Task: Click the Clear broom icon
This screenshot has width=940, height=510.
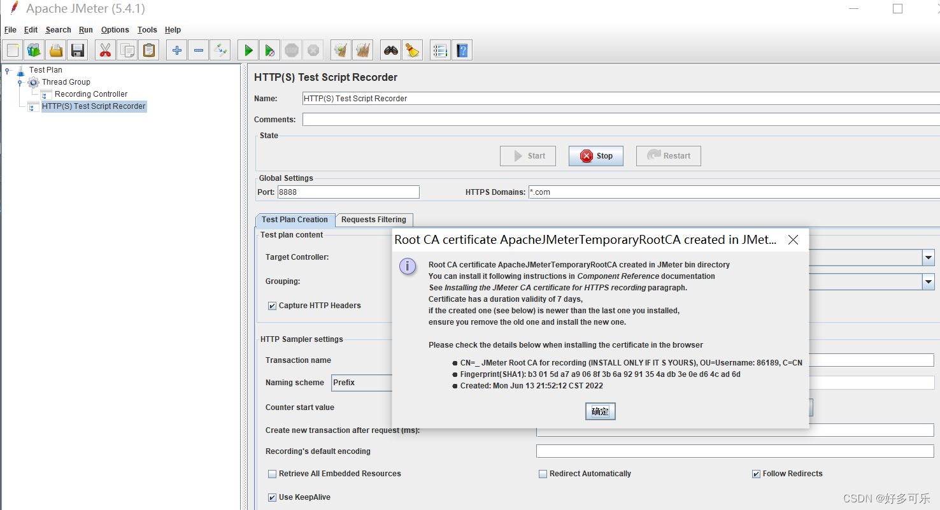Action: 341,50
